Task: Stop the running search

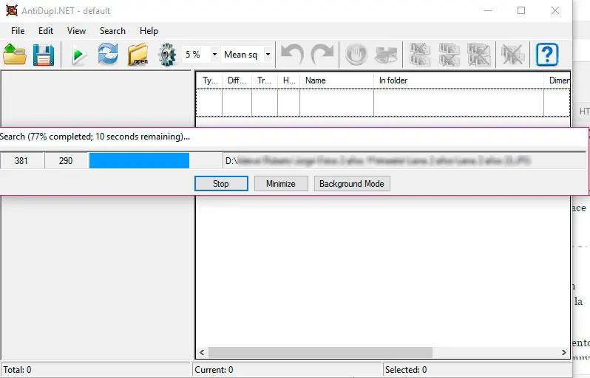Action: pyautogui.click(x=221, y=184)
